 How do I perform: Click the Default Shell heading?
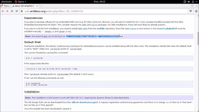tap(32, 42)
